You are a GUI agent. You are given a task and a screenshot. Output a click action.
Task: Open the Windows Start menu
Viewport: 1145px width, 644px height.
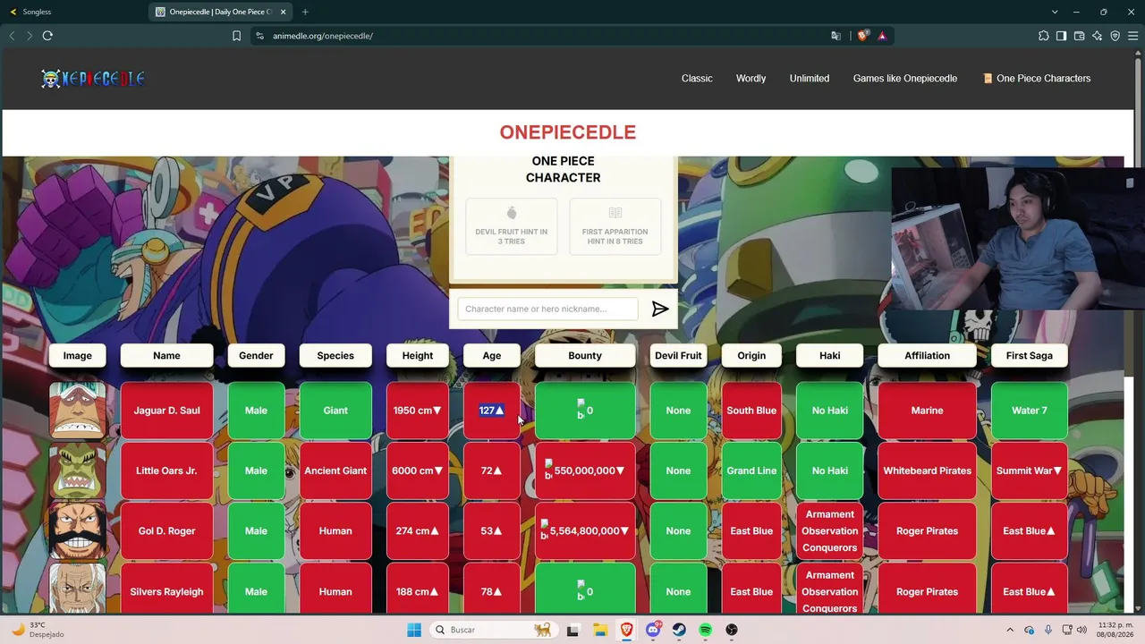(x=414, y=630)
